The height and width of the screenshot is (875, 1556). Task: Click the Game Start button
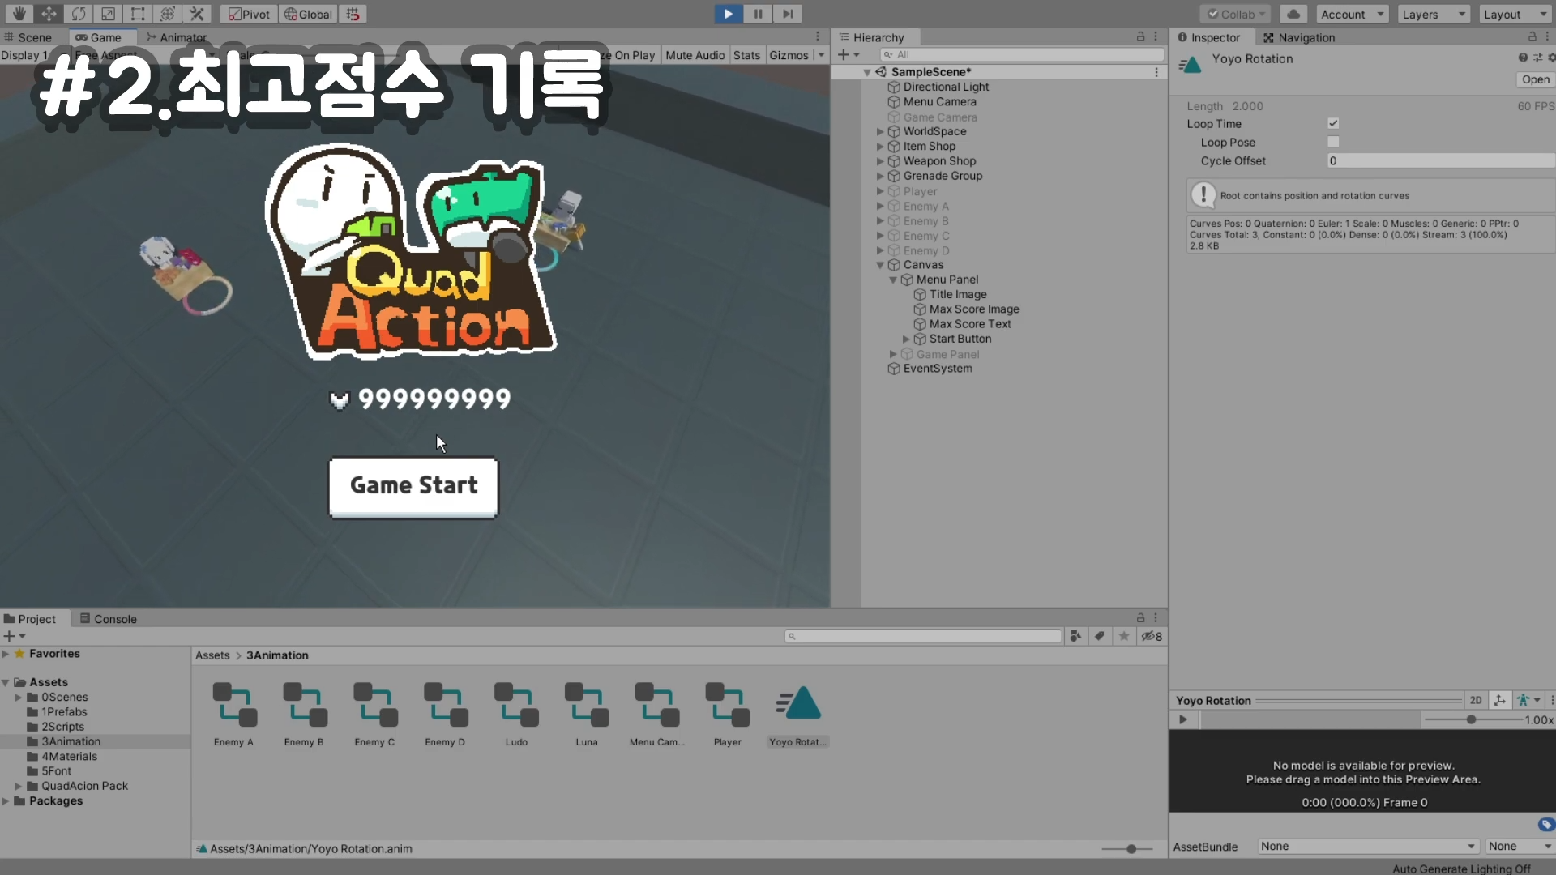[x=413, y=486]
